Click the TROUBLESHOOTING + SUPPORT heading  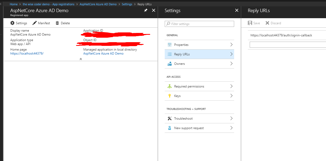point(186,109)
